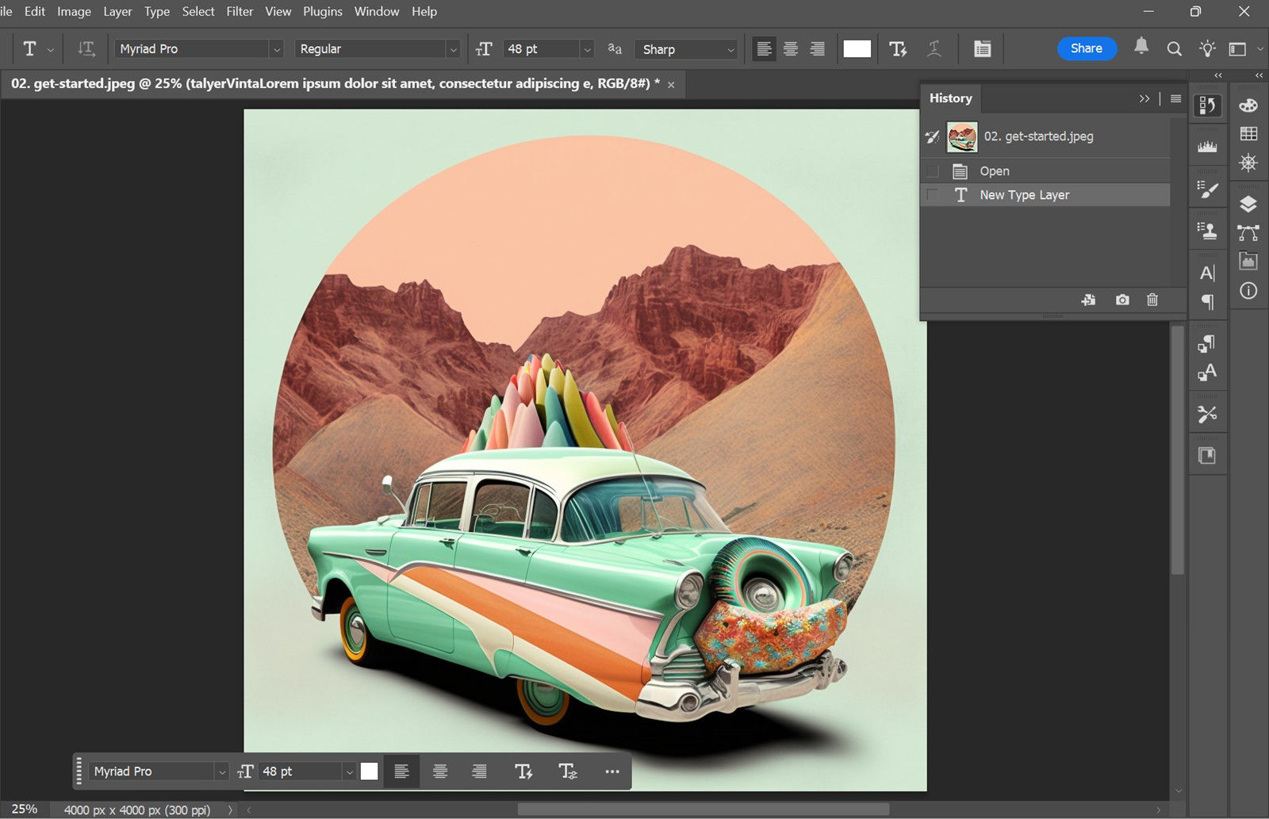Open the Sharp anti-aliasing dropdown
Image resolution: width=1269 pixels, height=819 pixels.
coord(730,49)
